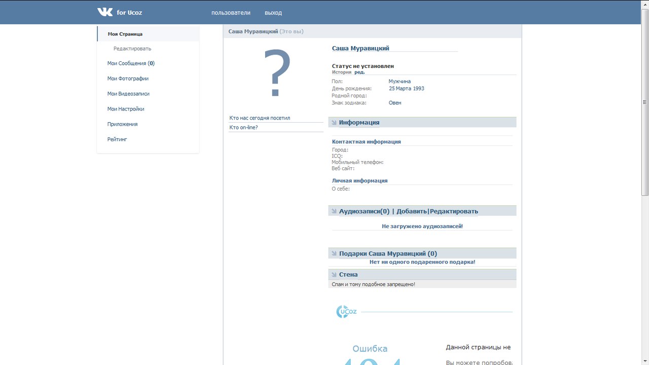The width and height of the screenshot is (649, 365).
Task: Collapse the Подарки section arrow icon
Action: point(334,253)
